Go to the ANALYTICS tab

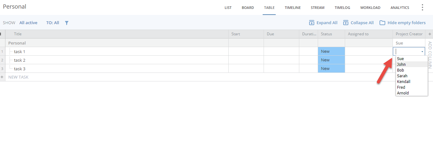400,8
